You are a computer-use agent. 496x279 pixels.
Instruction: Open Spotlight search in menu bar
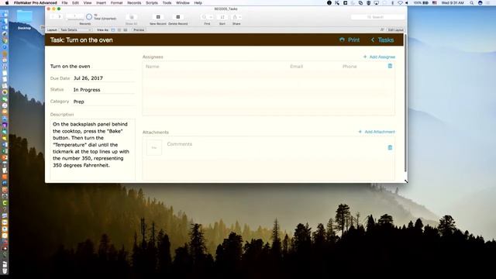(472, 3)
